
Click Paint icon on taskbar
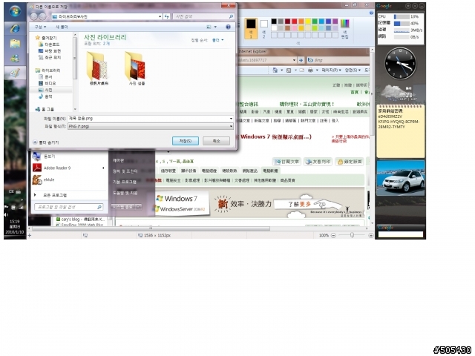point(15,73)
